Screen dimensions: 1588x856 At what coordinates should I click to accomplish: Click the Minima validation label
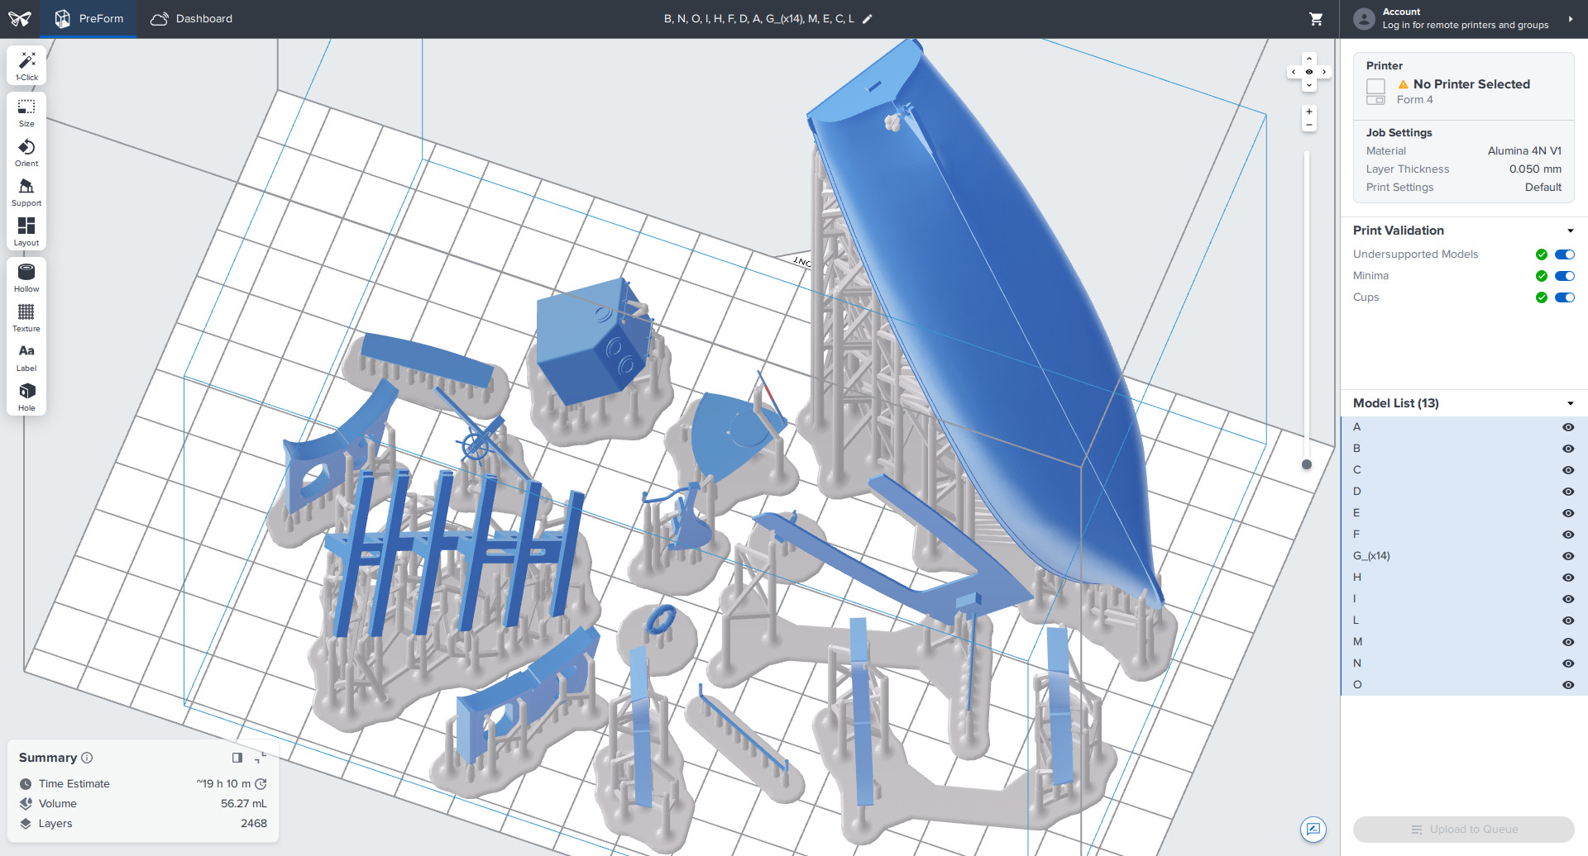(x=1370, y=276)
